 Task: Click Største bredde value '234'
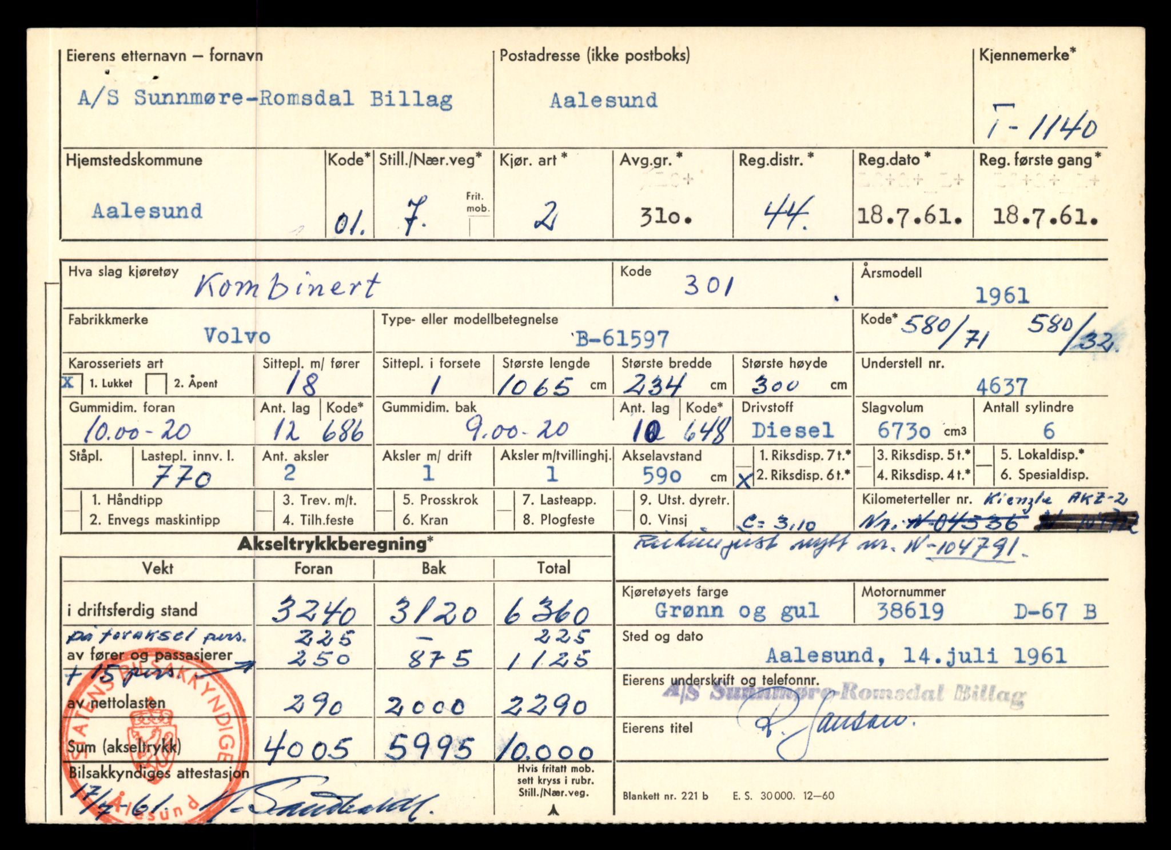(652, 385)
